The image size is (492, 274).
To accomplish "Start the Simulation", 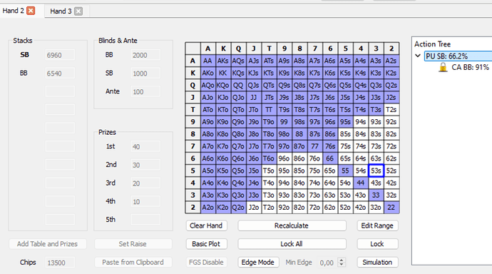I will (377, 262).
